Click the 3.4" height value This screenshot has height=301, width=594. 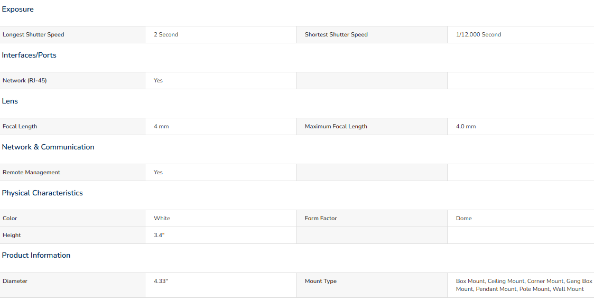point(159,235)
